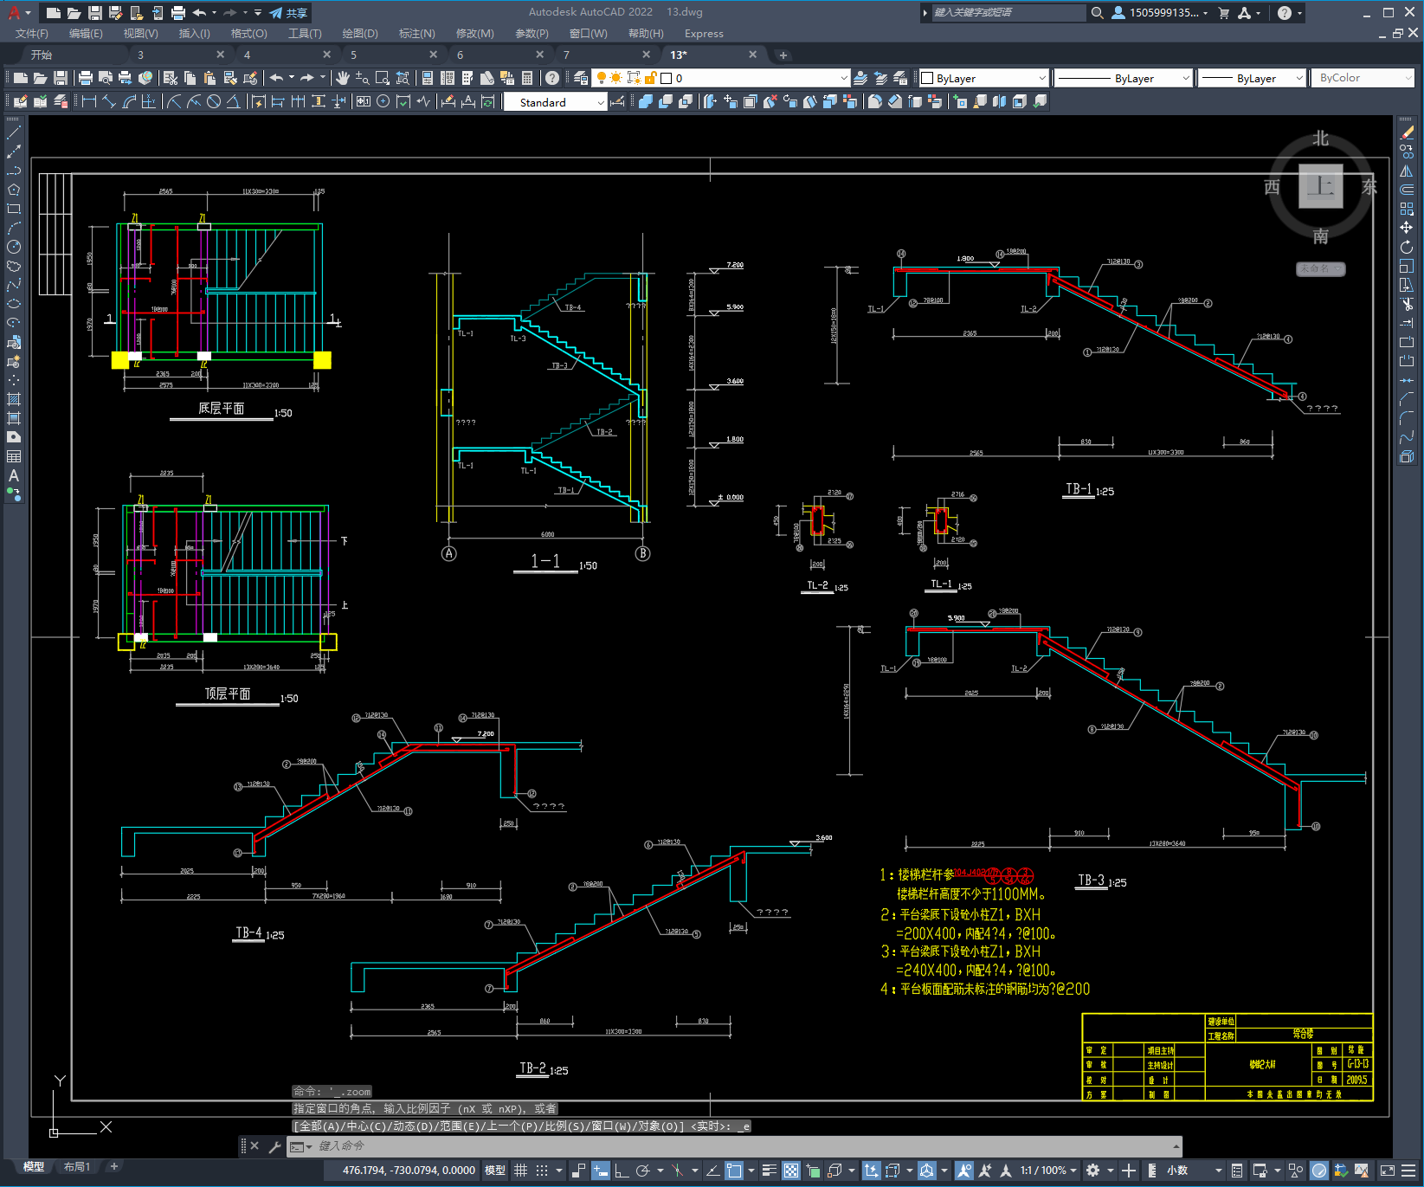
Task: Toggle transparency display in status bar
Action: pyautogui.click(x=791, y=1171)
